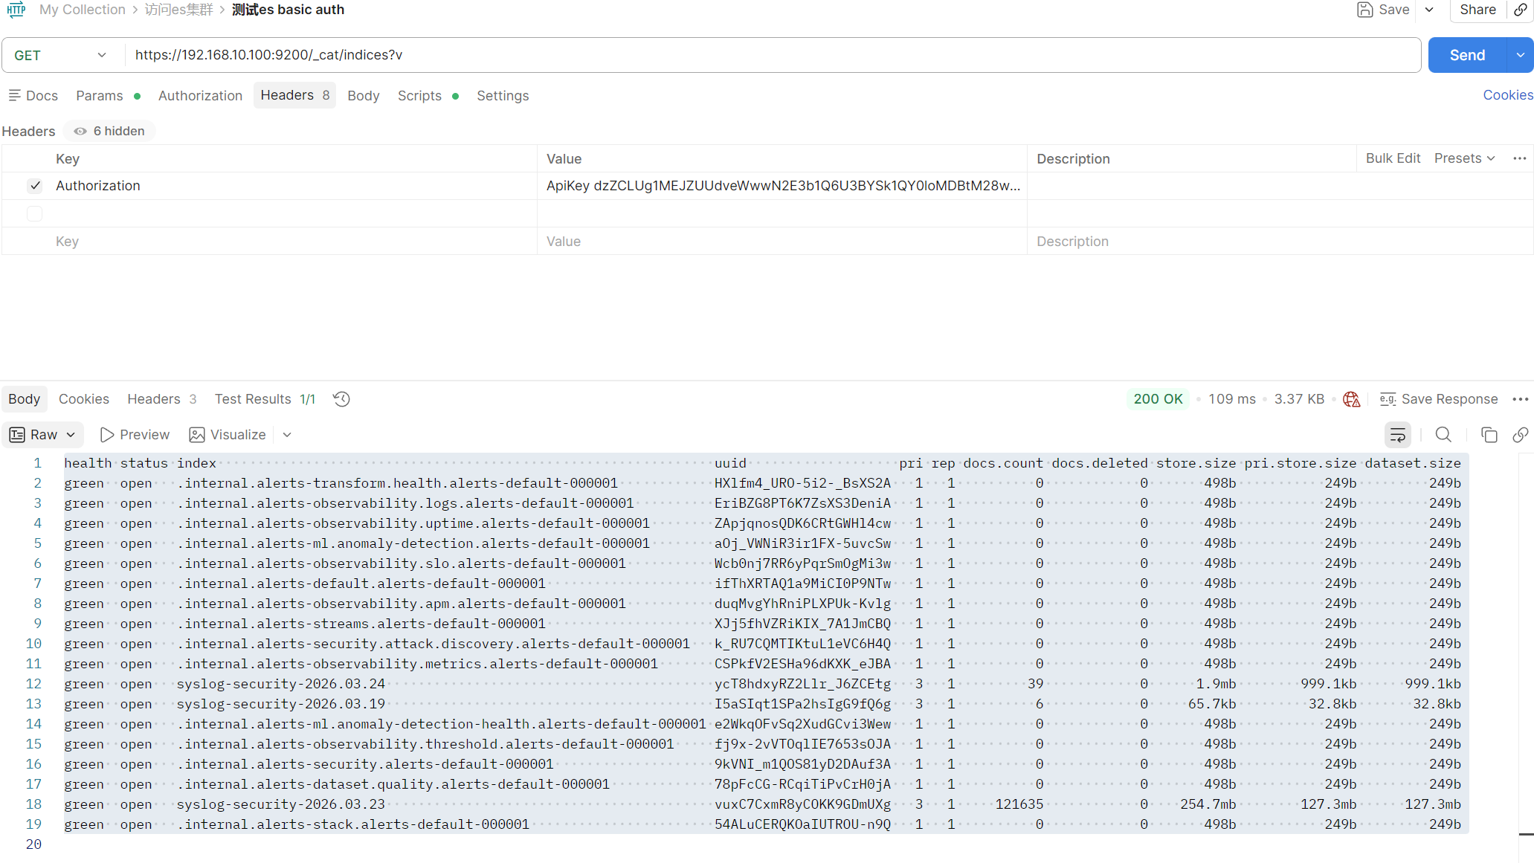This screenshot has height=863, width=1534.
Task: Uncheck the Authorization header checkbox
Action: coord(35,186)
